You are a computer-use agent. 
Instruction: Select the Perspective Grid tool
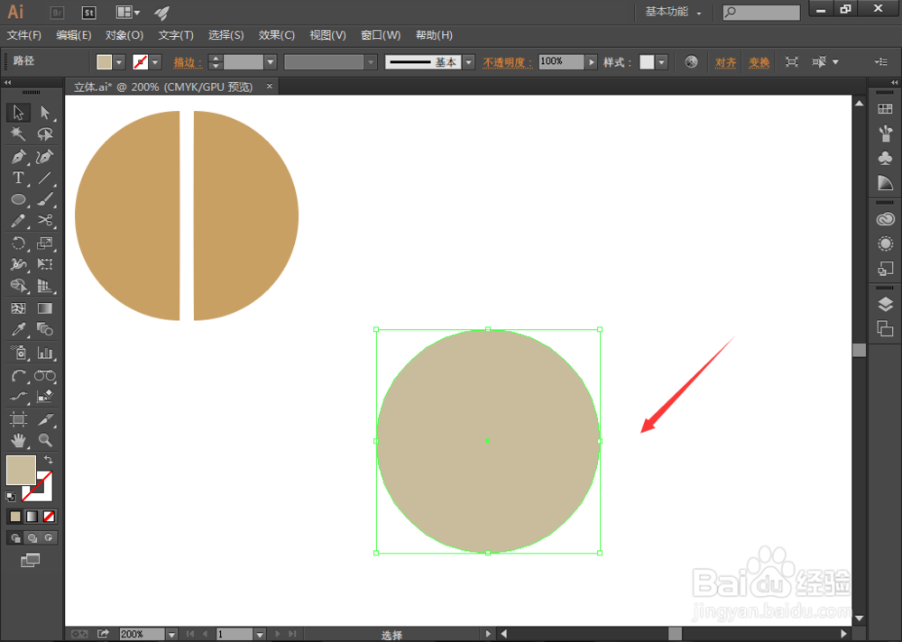coord(45,286)
